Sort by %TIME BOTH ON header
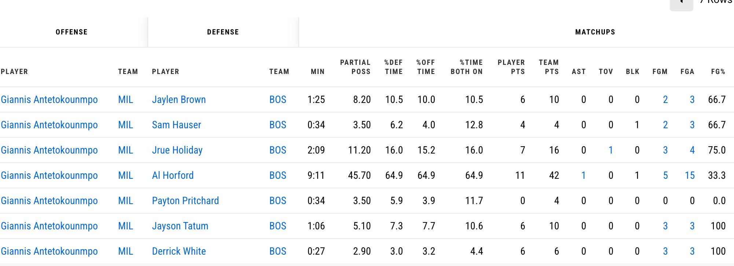Screen dimensions: 734x266 [467, 67]
